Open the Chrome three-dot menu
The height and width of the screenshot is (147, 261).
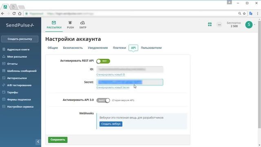point(257,13)
